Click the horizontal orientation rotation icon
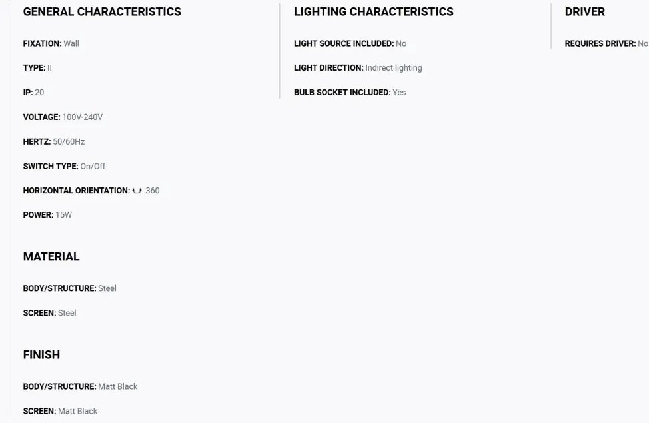This screenshot has height=423, width=649. click(x=137, y=191)
